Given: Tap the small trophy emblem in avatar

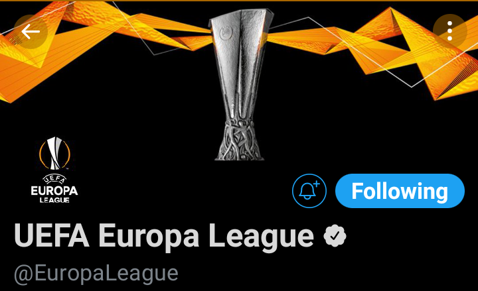Looking at the screenshot, I should click(55, 153).
